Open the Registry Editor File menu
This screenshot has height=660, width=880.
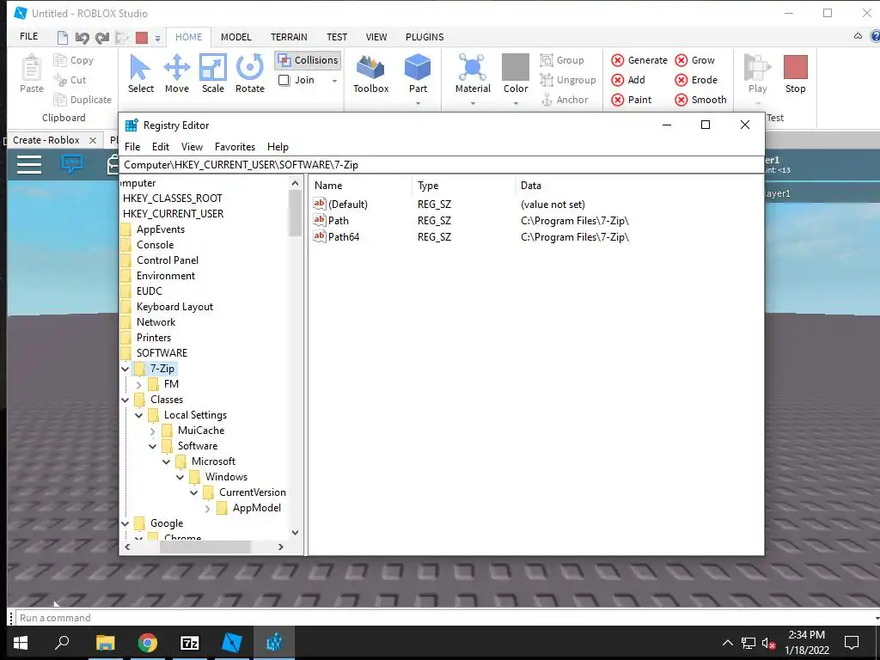[132, 146]
